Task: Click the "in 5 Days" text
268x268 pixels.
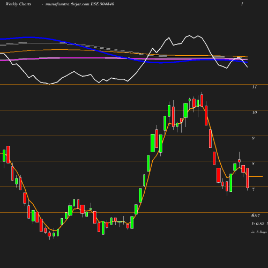Action: pyautogui.click(x=259, y=232)
